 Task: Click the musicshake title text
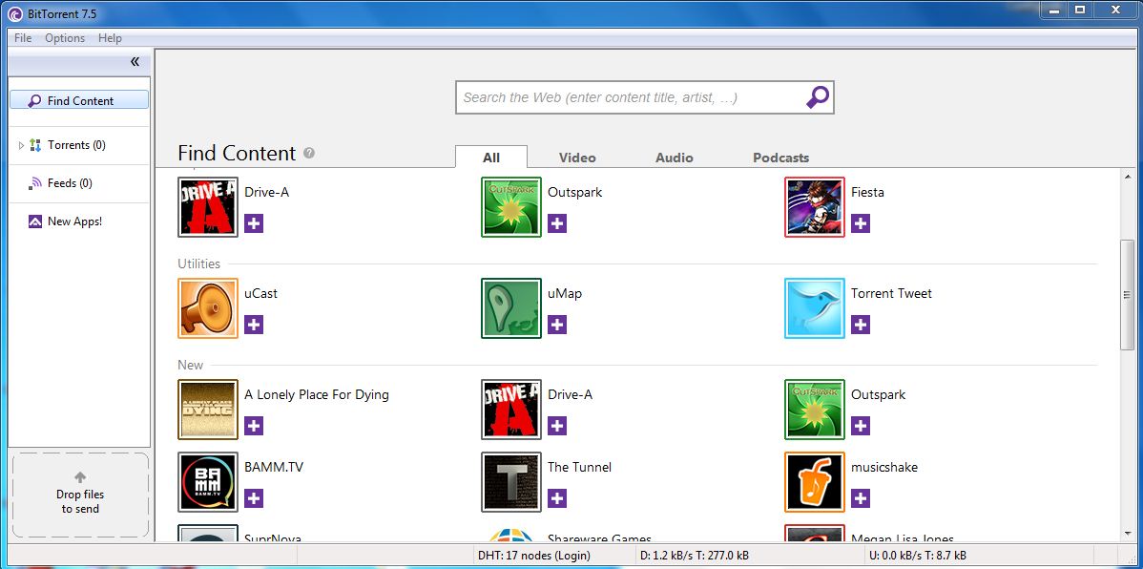click(884, 467)
